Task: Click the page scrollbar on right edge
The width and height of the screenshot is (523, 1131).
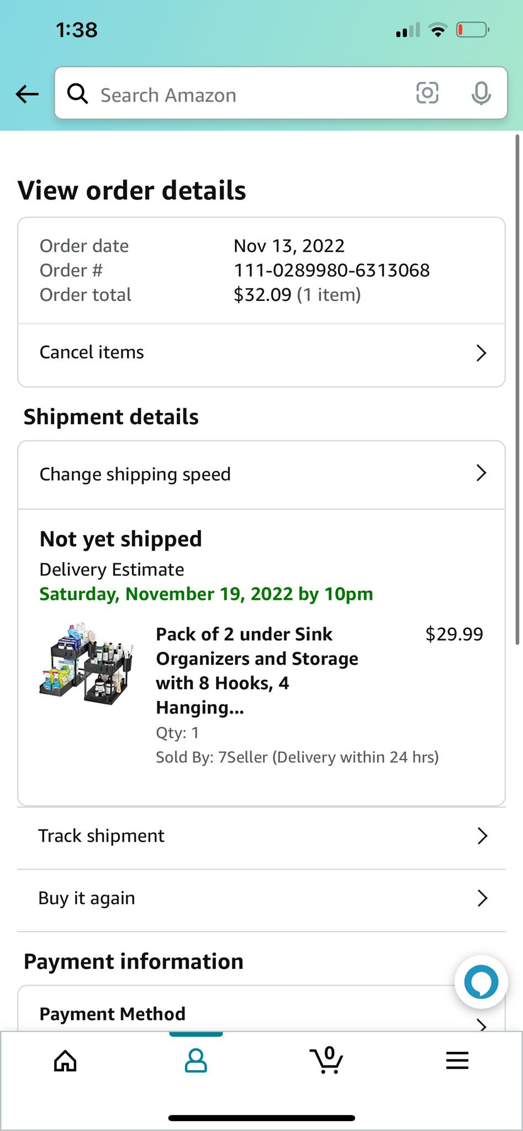Action: coord(517,387)
